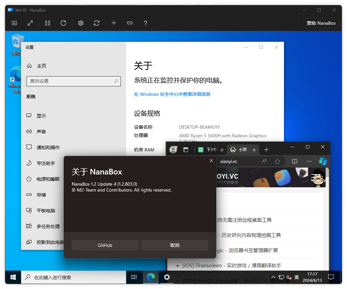Screen dimensions: 347x289
Task: Open taskbar clock showing 17:17
Action: [312, 277]
